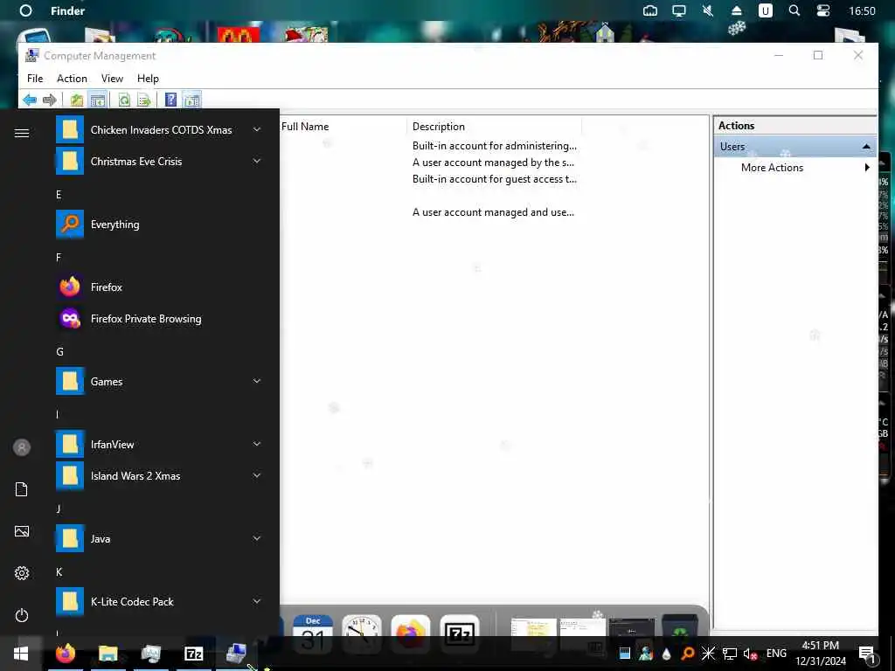Toggle Show/Hide Action Pane toolbar icon
Screen dimensions: 895x671
(191, 100)
